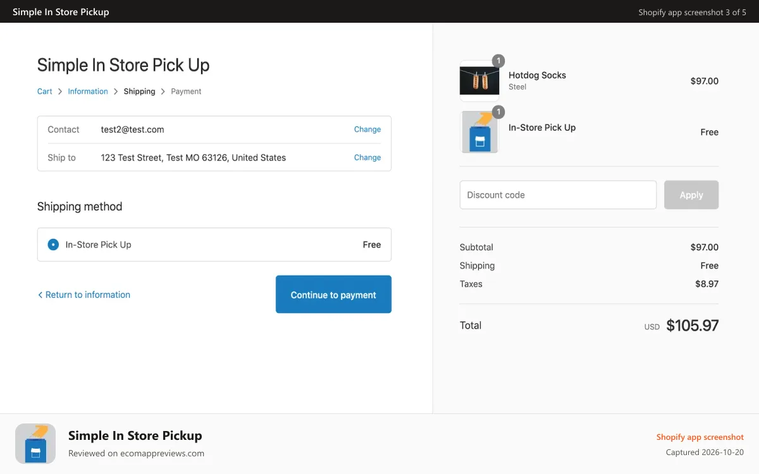Click the Payment breadcrumb step
The image size is (759, 474).
pyautogui.click(x=186, y=92)
